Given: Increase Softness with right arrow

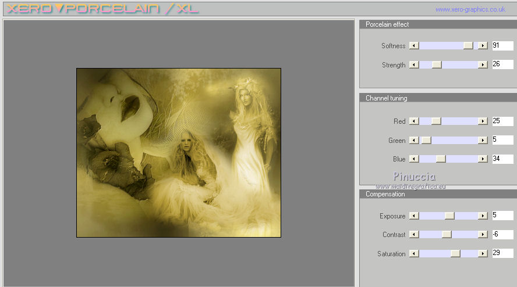Looking at the screenshot, I should coord(483,46).
